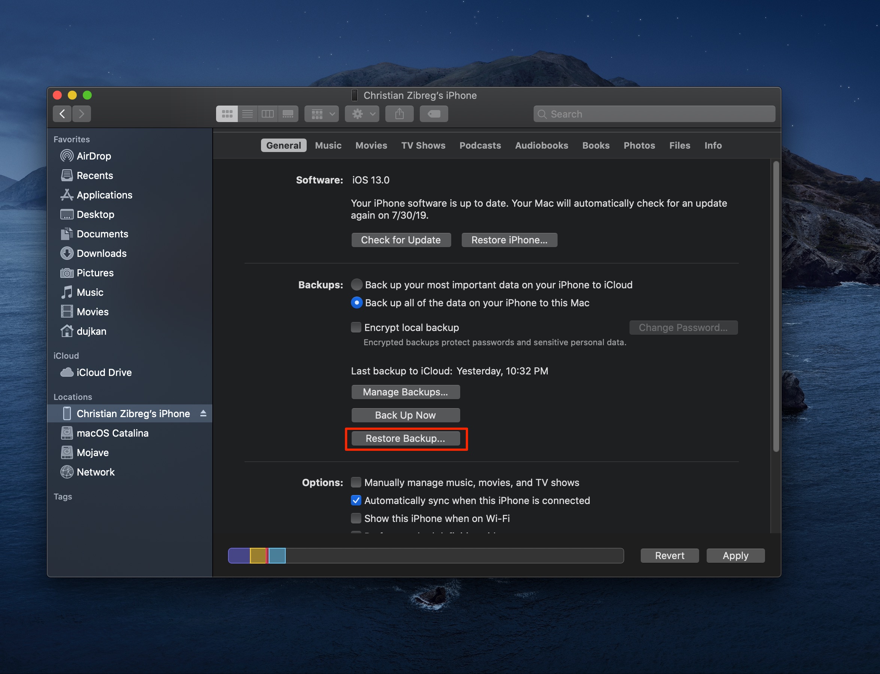
Task: Click the Back Up Now button
Action: [x=406, y=415]
